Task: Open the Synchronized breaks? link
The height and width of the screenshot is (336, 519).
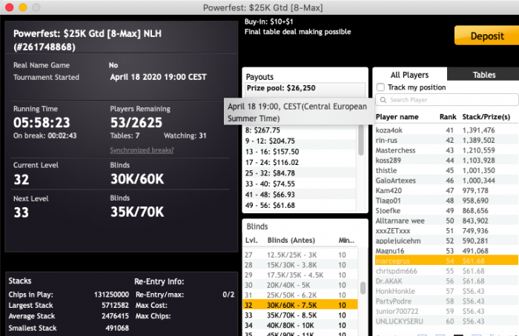Action: tap(142, 150)
